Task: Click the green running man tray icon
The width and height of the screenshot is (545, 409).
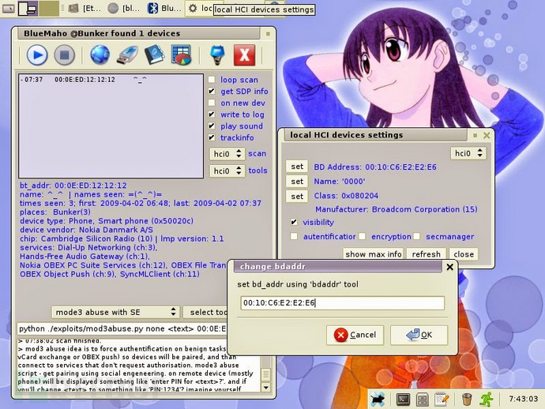Action: click(x=487, y=400)
